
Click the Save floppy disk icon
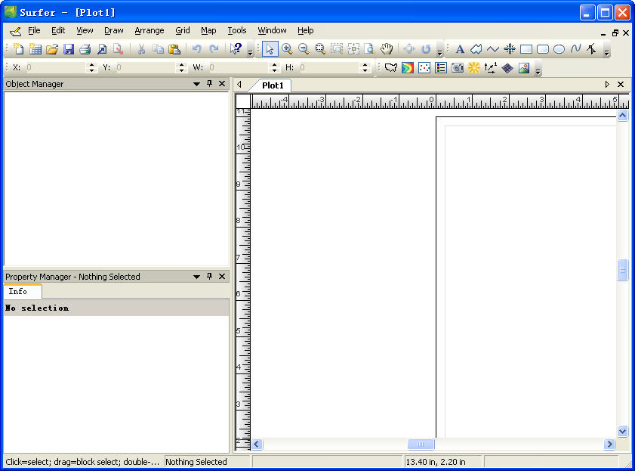(x=69, y=49)
